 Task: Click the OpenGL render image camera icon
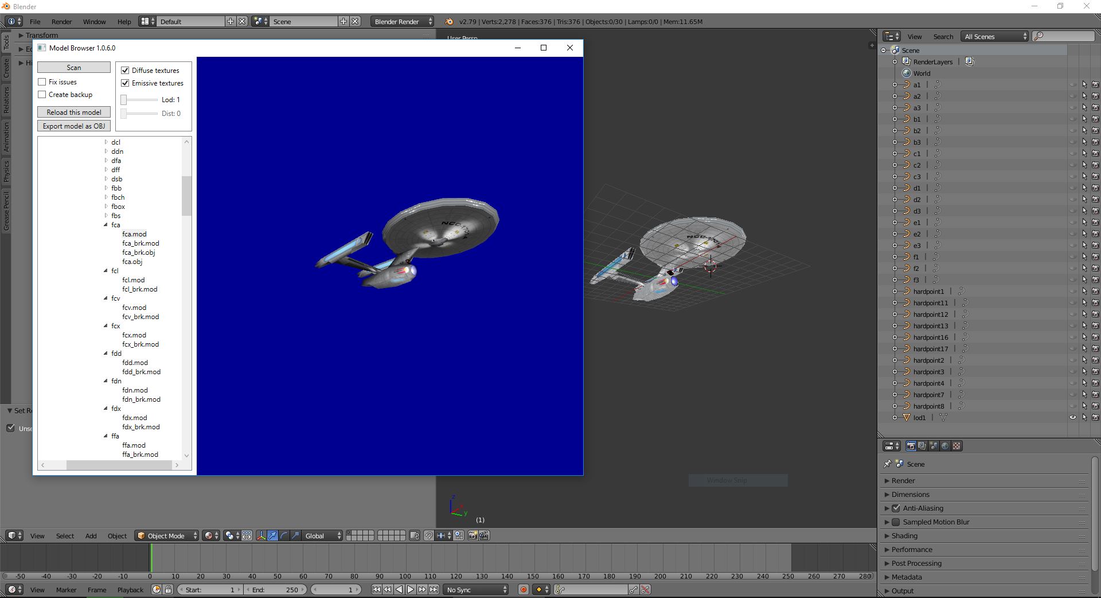point(473,535)
